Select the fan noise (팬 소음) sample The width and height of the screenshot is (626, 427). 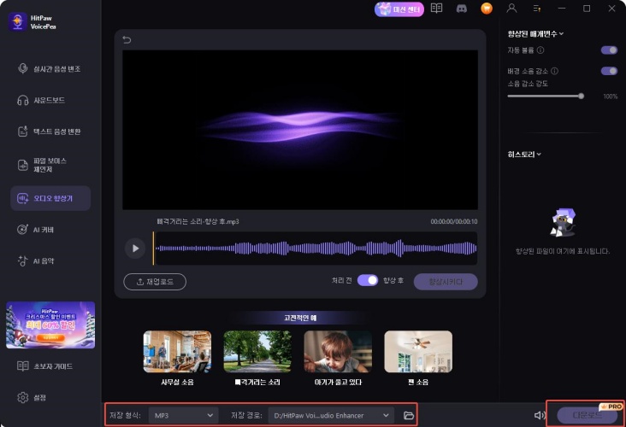tap(418, 351)
